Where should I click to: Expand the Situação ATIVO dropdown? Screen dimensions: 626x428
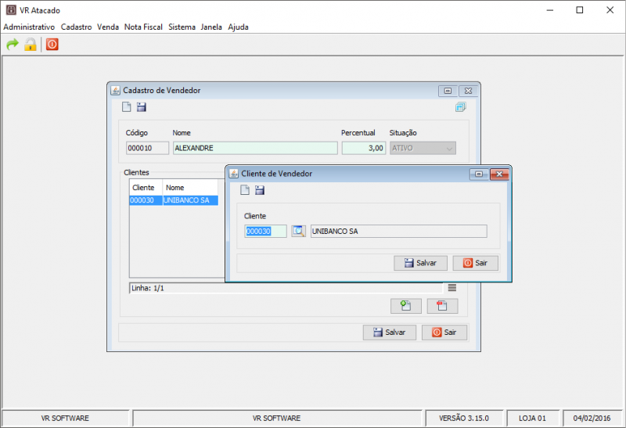423,148
